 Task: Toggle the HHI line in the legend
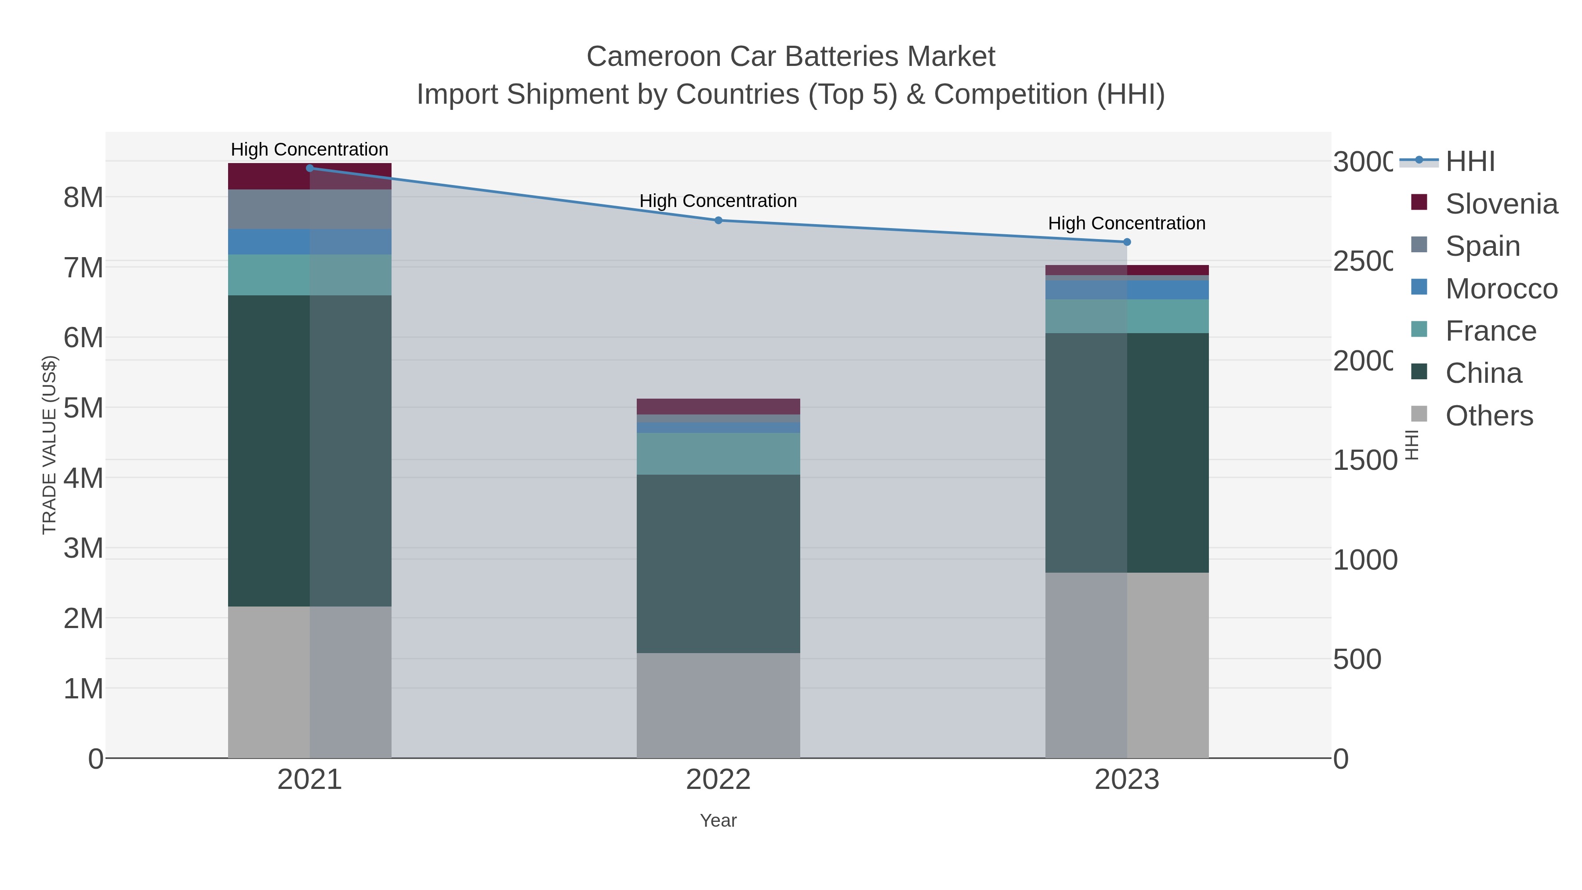pyautogui.click(x=1448, y=162)
